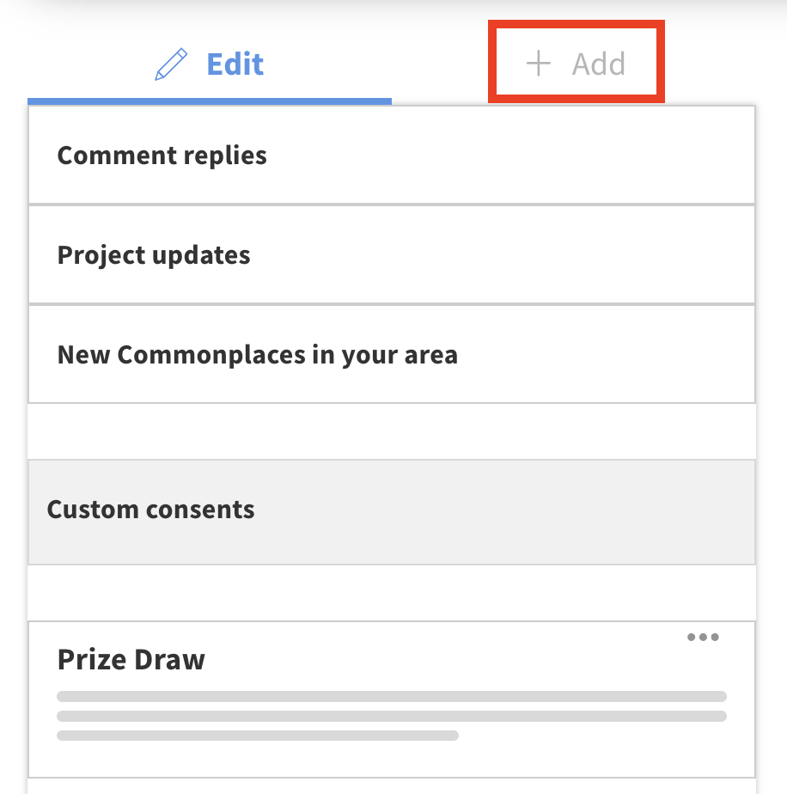Click the pencil icon beside Edit

(x=171, y=65)
